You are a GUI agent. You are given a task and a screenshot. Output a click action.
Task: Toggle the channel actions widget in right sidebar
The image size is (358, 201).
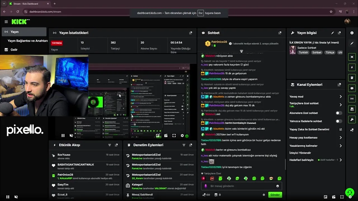point(352,109)
